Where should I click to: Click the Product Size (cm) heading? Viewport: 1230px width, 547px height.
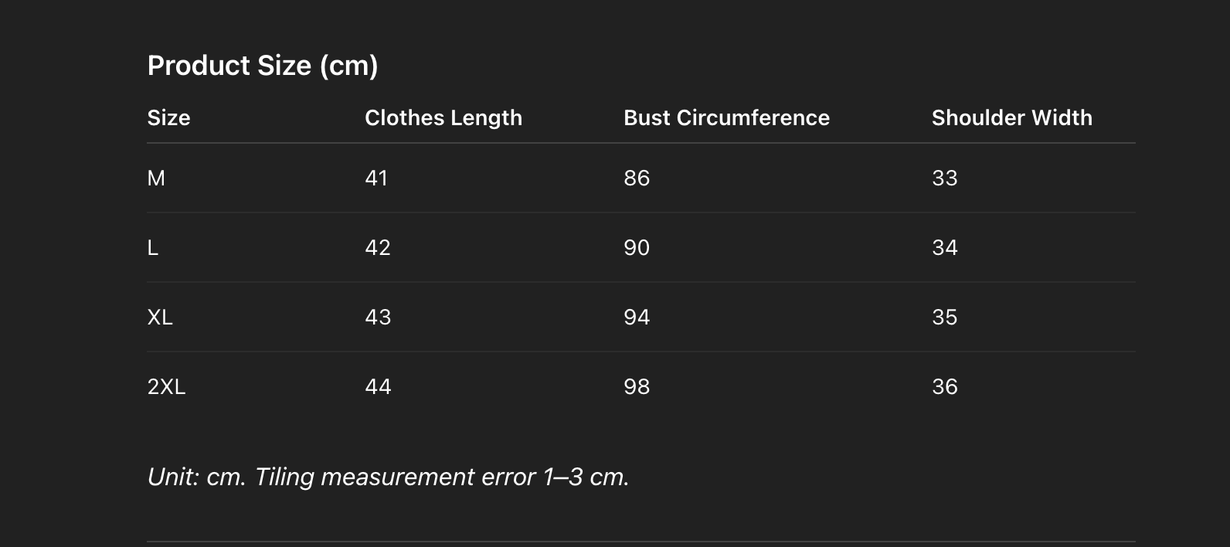[x=263, y=66]
